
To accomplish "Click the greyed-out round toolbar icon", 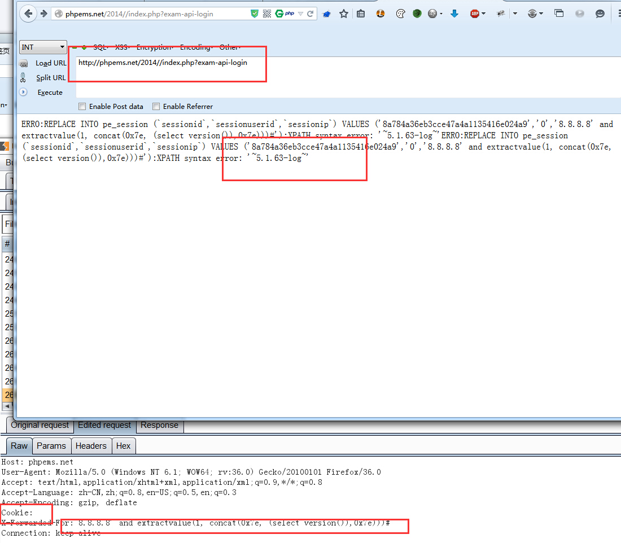I will pyautogui.click(x=579, y=14).
